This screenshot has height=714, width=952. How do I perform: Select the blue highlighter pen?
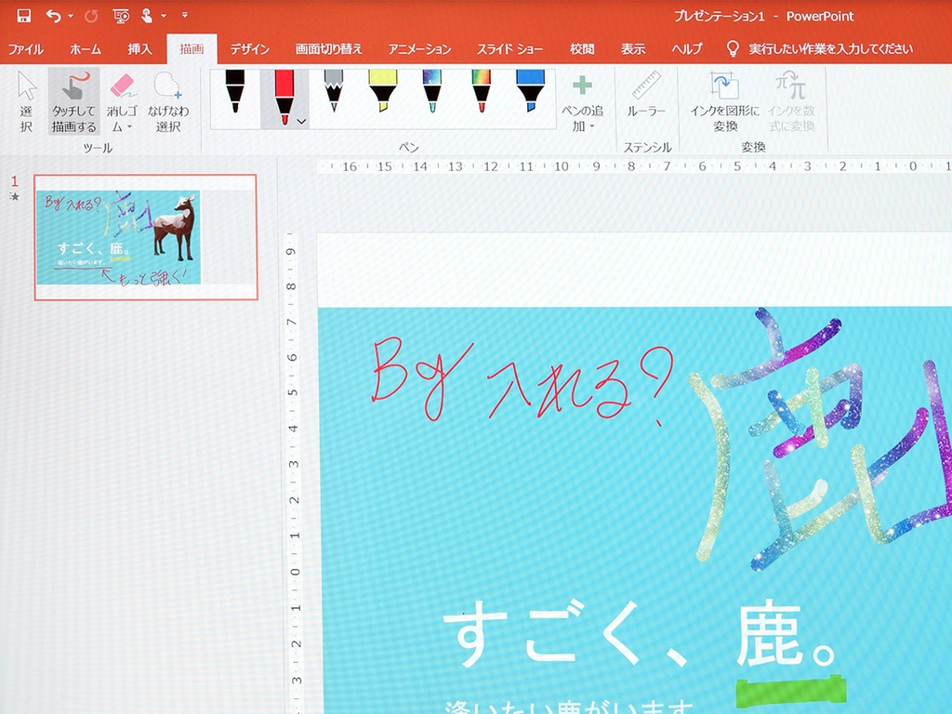pos(530,91)
